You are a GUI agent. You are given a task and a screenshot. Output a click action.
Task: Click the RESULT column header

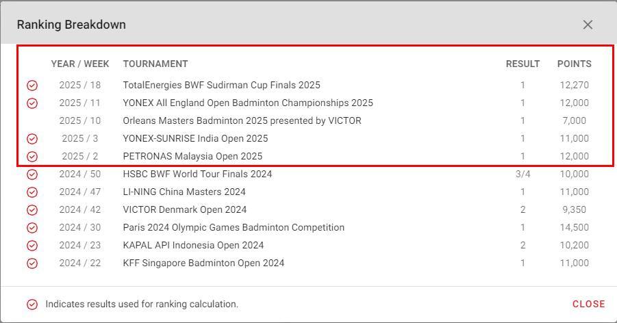522,64
